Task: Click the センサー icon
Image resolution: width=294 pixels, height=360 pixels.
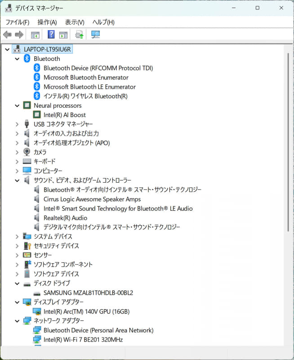Action: [x=27, y=255]
